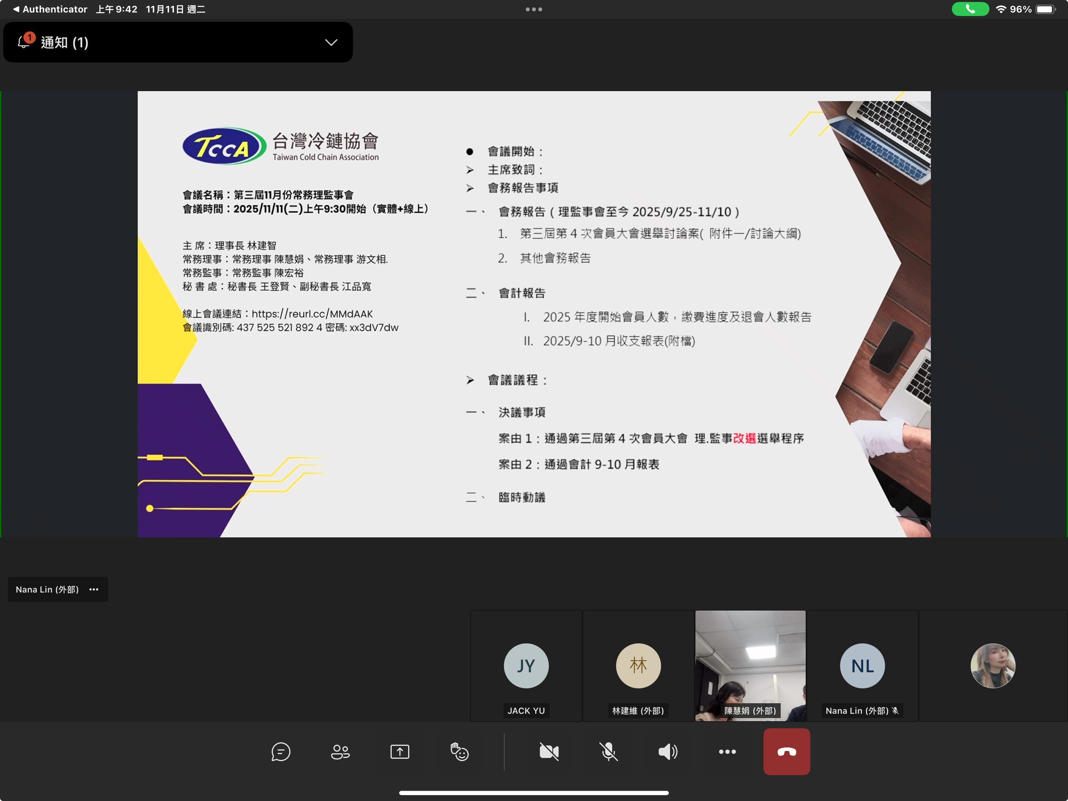Toggle the speaker audio output
Image resolution: width=1068 pixels, height=801 pixels.
tap(668, 752)
